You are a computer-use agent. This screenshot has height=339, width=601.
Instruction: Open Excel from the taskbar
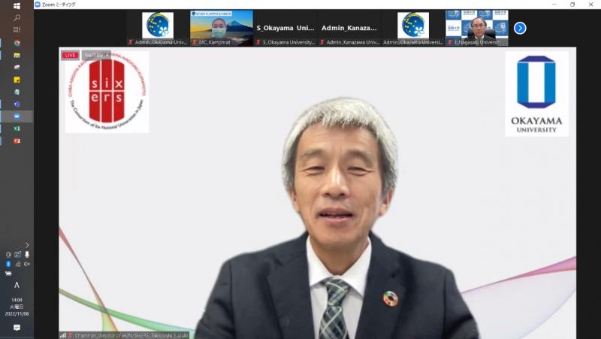pyautogui.click(x=17, y=129)
